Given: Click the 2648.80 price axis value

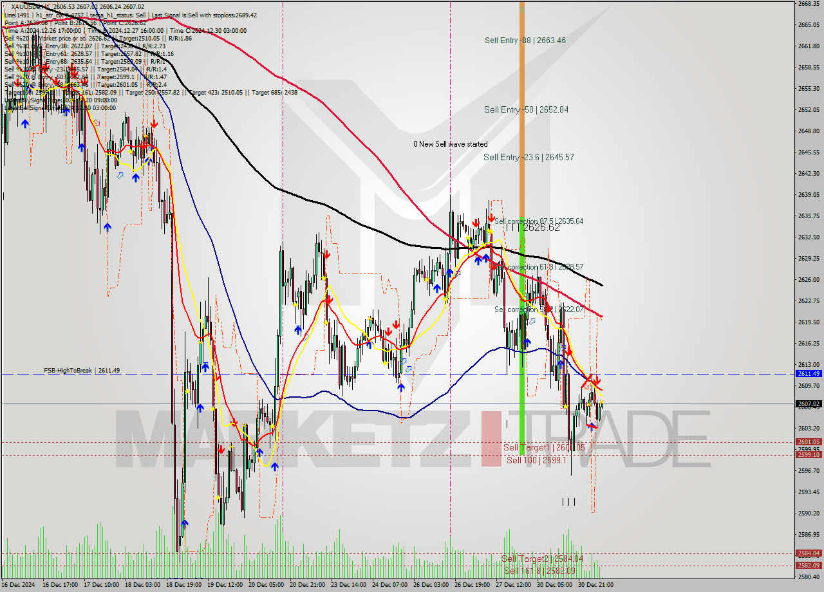Looking at the screenshot, I should tap(808, 131).
